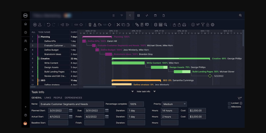Open search in the top right

240,15
